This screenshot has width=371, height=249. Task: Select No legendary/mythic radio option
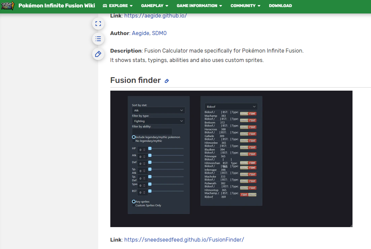(134, 141)
